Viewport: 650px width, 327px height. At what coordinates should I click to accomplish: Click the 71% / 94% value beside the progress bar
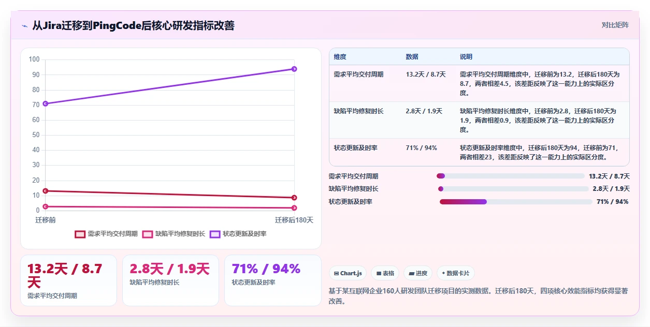(613, 202)
